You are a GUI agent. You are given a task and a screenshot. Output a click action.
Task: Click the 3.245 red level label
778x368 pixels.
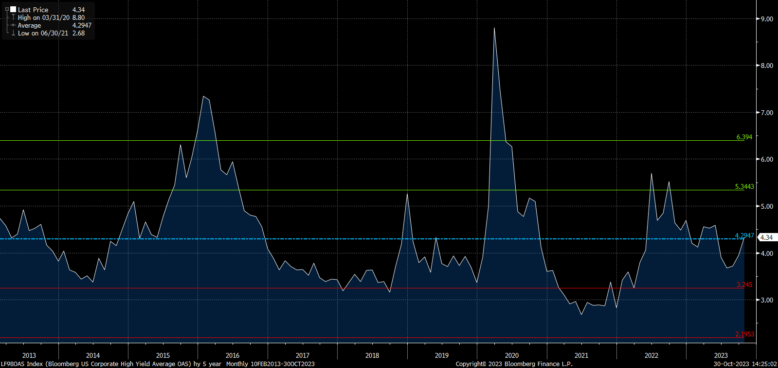[x=744, y=284]
